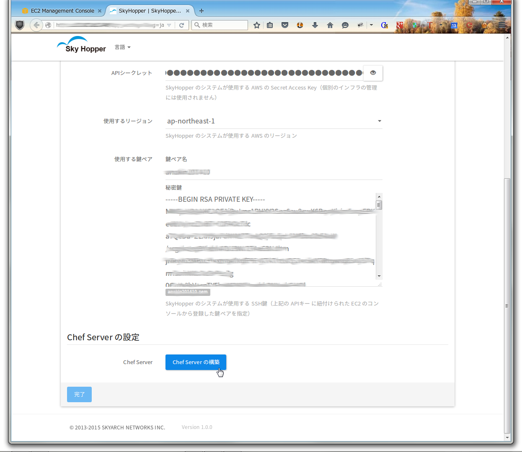The width and height of the screenshot is (522, 452).
Task: Click the site identity globe icon
Action: (48, 25)
